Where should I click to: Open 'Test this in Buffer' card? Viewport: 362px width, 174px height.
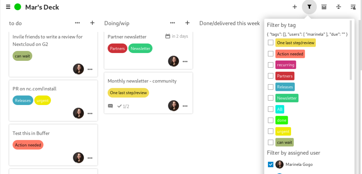tap(31, 133)
